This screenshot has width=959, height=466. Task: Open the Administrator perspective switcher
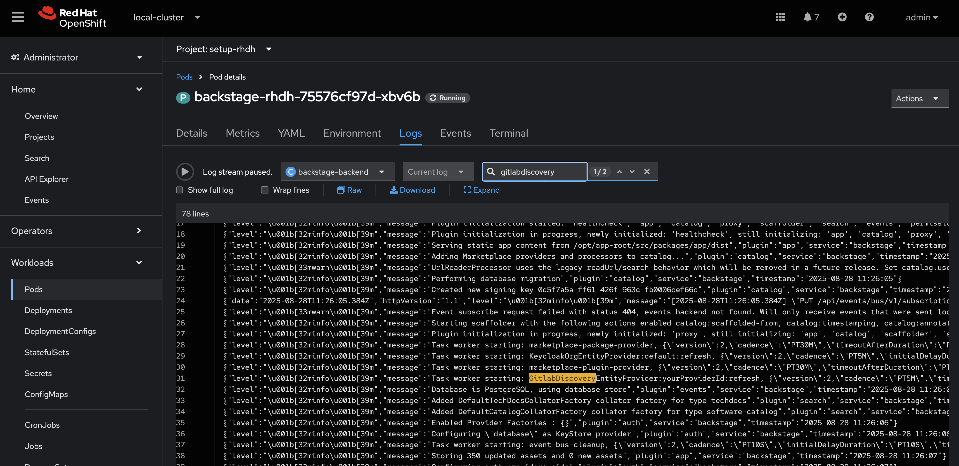(x=77, y=57)
